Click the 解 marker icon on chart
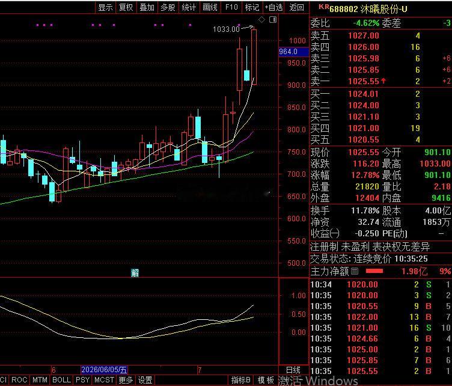Screen dimensions: 452x386 (135, 273)
